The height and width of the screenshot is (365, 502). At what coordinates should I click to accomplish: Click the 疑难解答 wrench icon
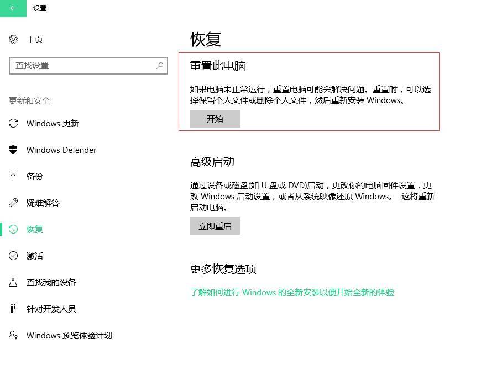(x=13, y=203)
